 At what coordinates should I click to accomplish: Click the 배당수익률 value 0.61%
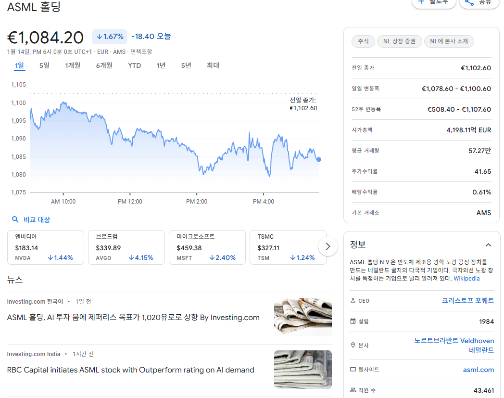(481, 192)
